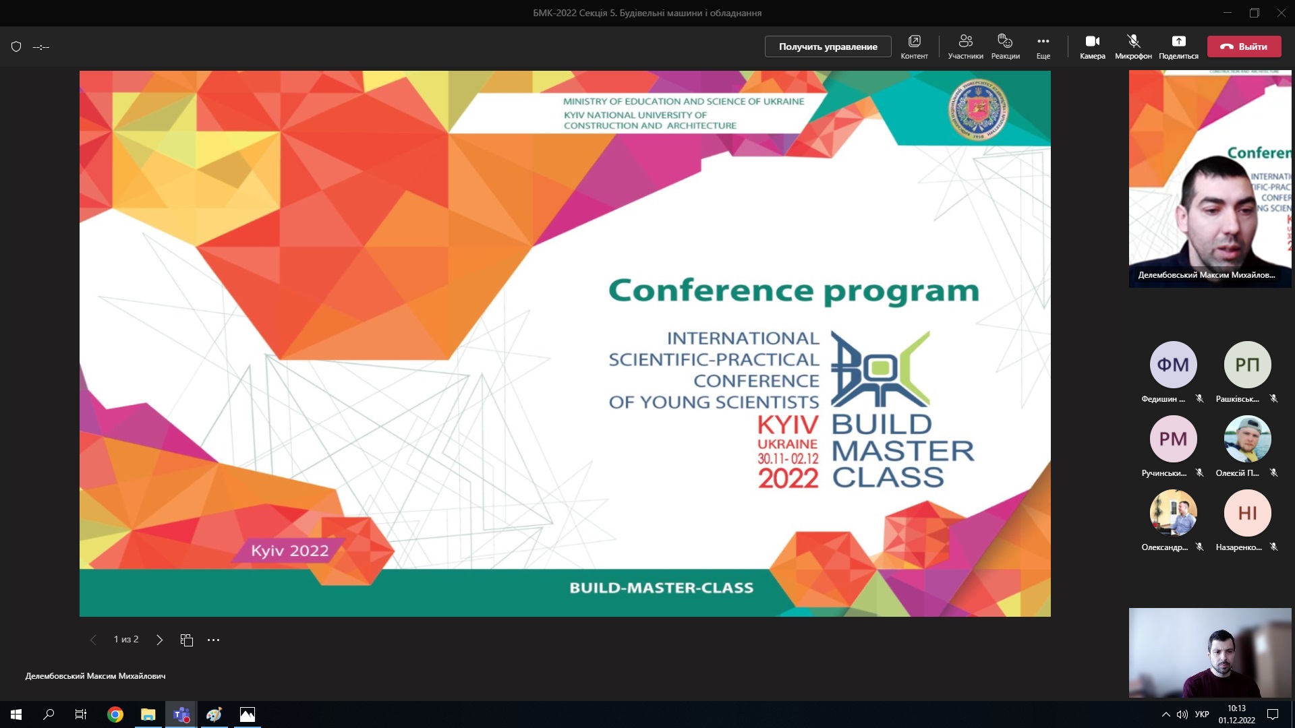
Task: Open the Еще more options menu
Action: tap(1043, 47)
